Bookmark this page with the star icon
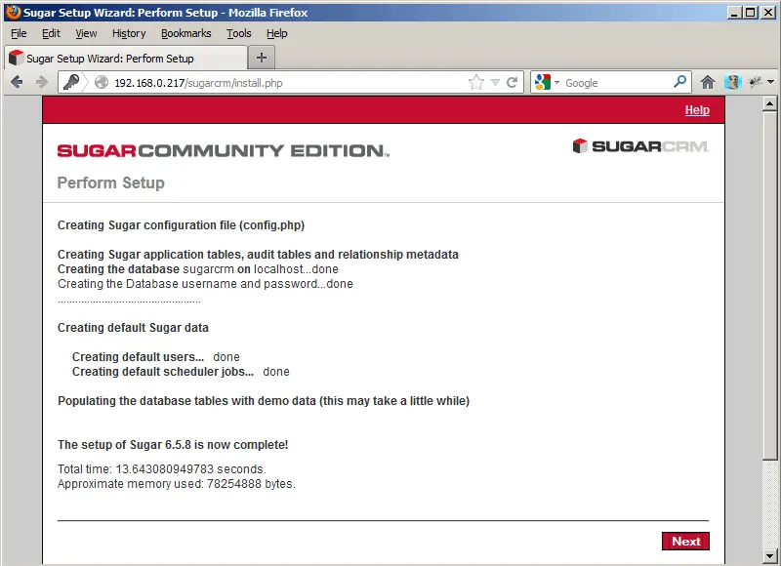Screen dimensions: 781x566 [x=476, y=82]
